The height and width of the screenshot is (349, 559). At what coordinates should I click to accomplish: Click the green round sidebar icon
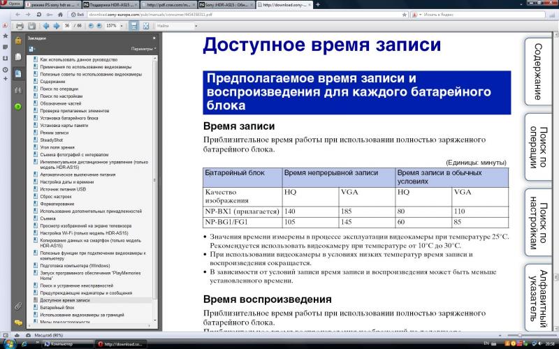click(18, 106)
